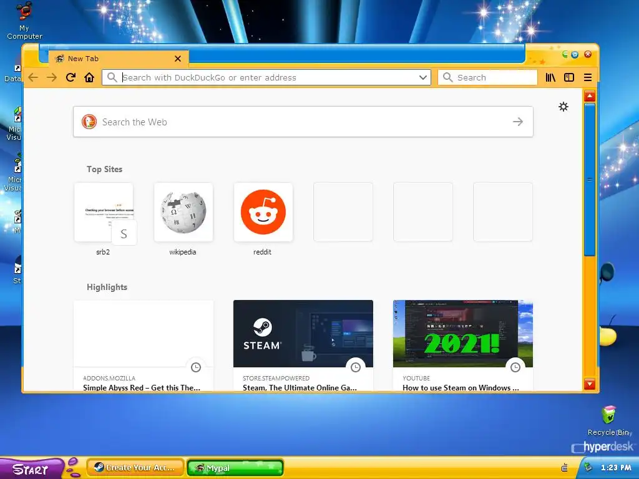Click history clock on Steam card
This screenshot has width=639, height=479.
click(356, 367)
